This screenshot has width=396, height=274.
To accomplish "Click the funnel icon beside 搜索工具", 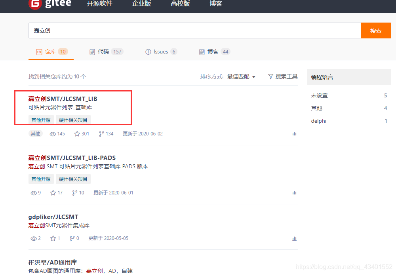I will pos(270,76).
